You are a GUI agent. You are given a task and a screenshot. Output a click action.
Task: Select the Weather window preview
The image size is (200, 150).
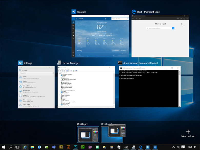100,36
